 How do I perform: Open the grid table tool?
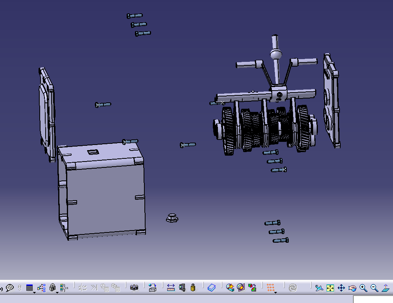[x=30, y=287]
